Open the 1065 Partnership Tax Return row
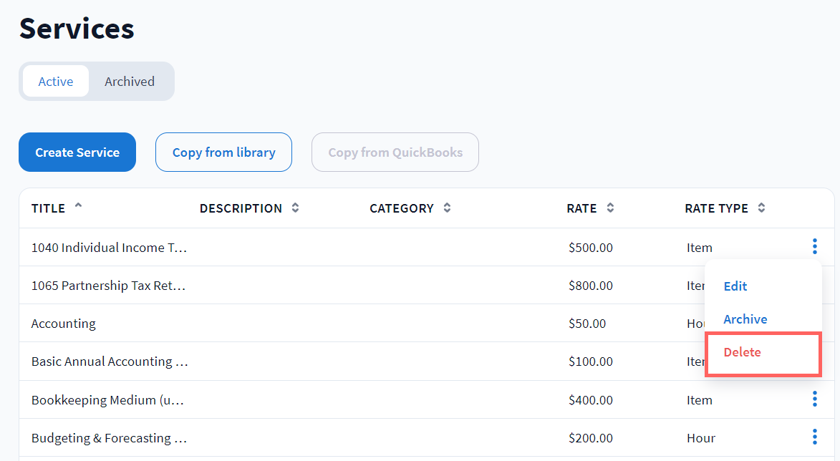Image resolution: width=840 pixels, height=461 pixels. click(108, 286)
